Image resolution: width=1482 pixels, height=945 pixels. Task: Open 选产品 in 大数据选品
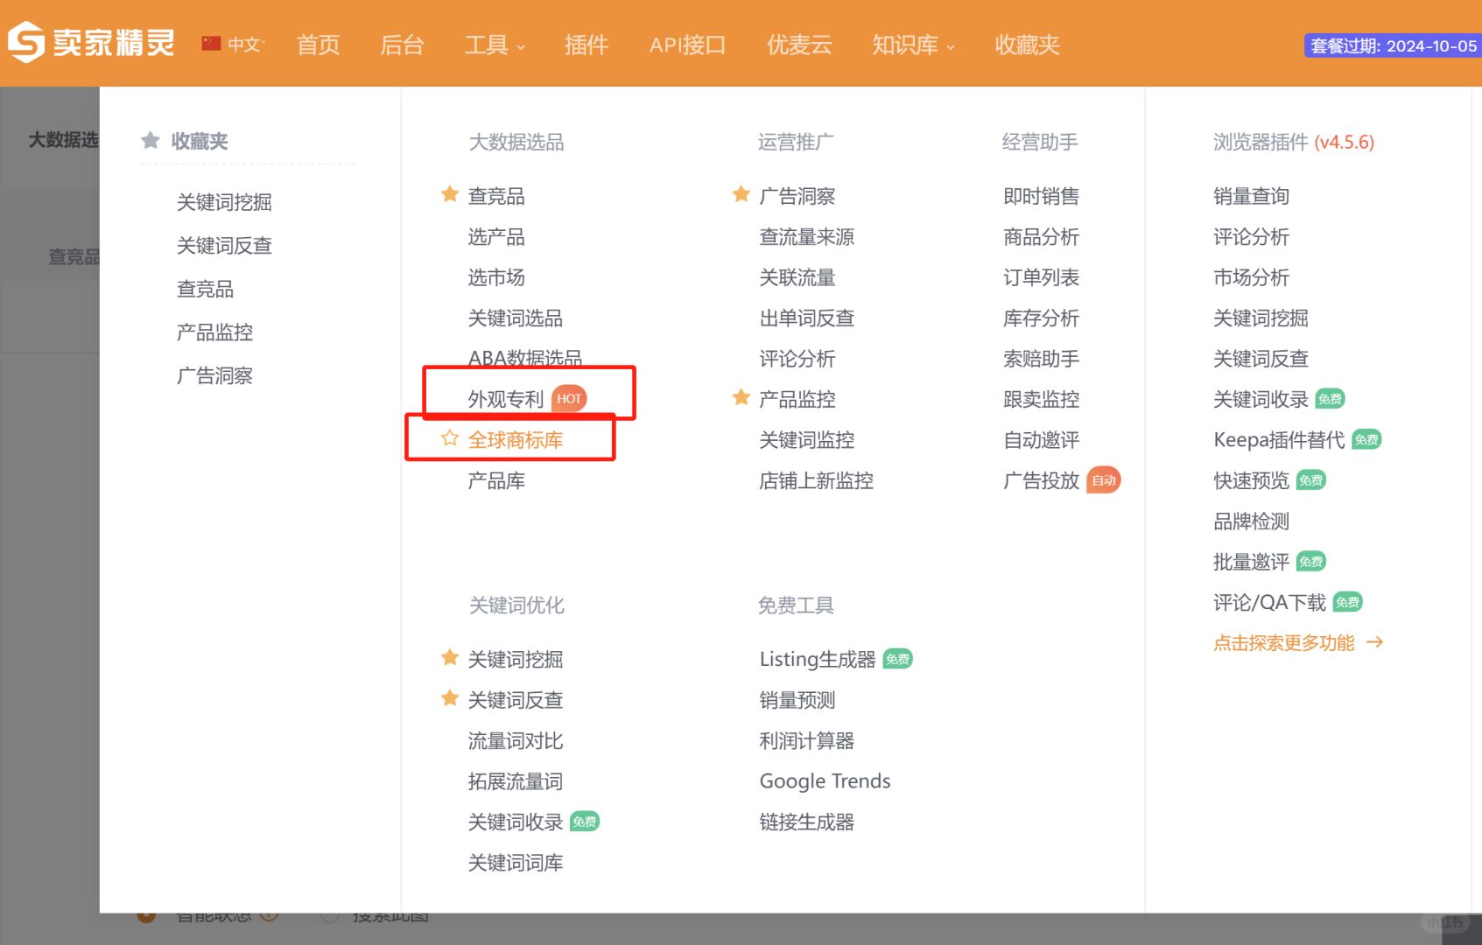click(496, 237)
